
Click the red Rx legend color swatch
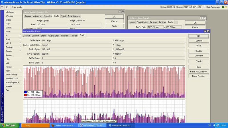(x=25, y=95)
